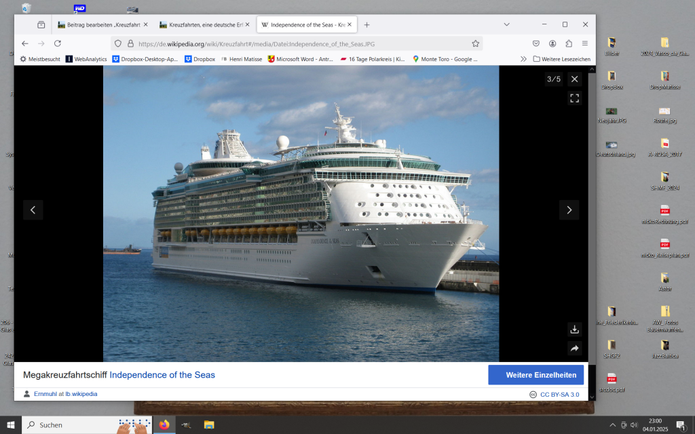Image resolution: width=695 pixels, height=434 pixels.
Task: Switch to the Kreuzfahrten, eine deutsche tab
Action: click(201, 24)
